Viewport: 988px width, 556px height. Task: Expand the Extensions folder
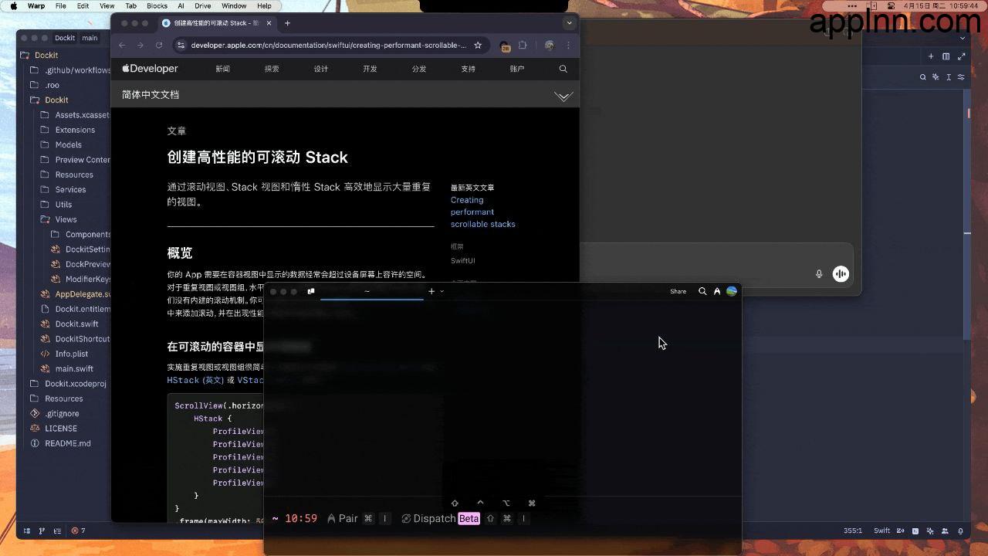point(75,130)
